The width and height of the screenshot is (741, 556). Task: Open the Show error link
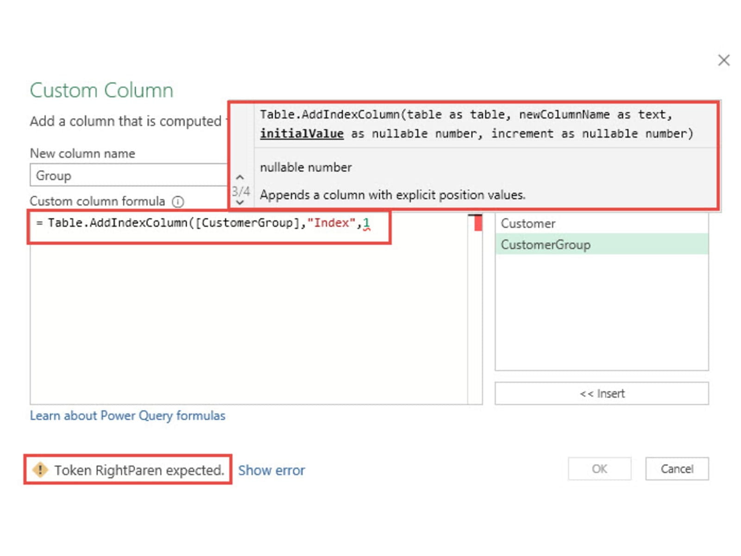click(x=271, y=470)
